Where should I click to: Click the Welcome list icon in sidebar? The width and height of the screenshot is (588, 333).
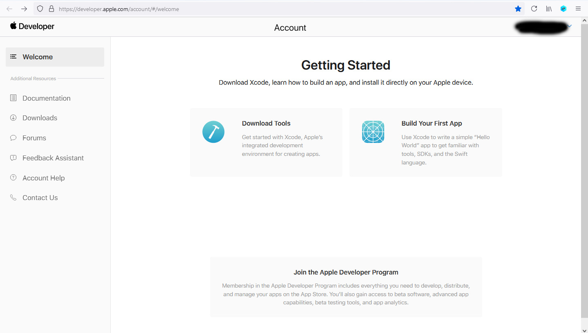tap(13, 57)
